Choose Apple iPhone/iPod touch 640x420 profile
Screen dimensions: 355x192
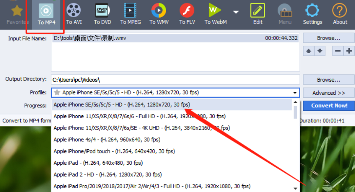[x=171, y=151]
